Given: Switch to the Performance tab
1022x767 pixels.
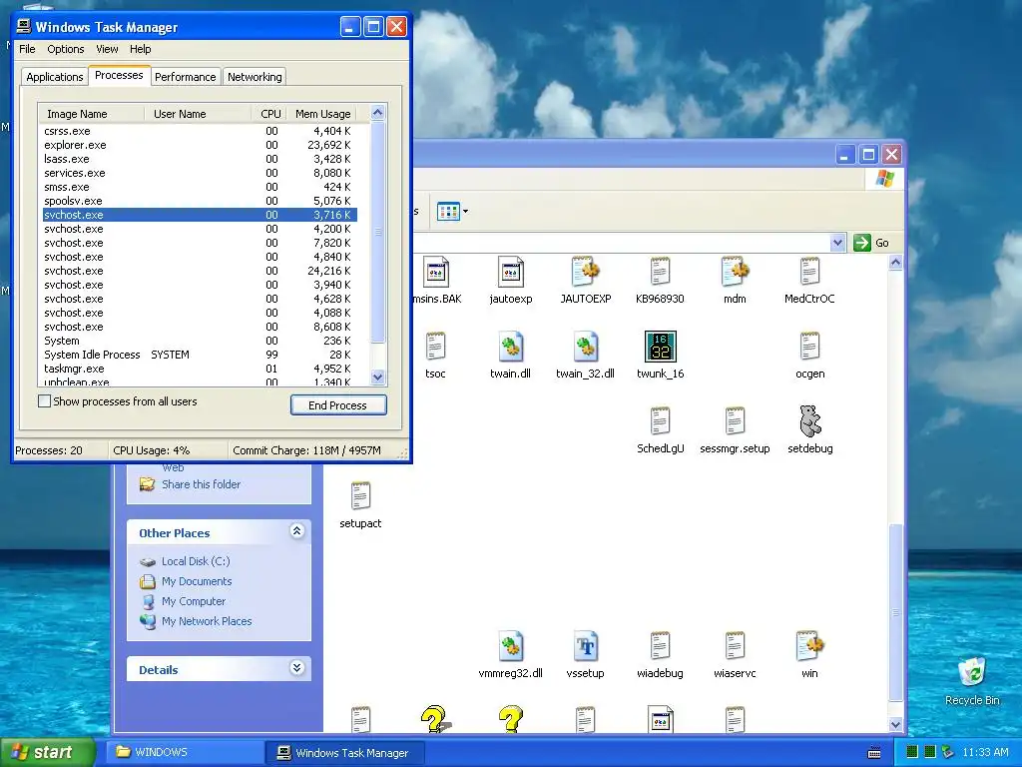Looking at the screenshot, I should 185,77.
